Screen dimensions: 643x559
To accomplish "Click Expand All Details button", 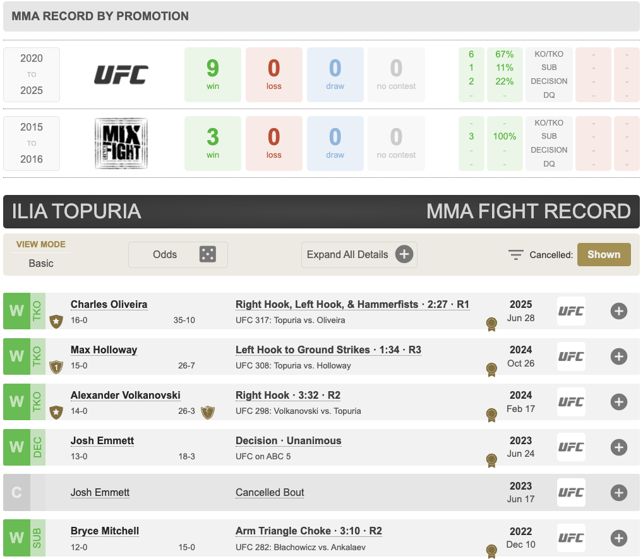I will tap(359, 255).
